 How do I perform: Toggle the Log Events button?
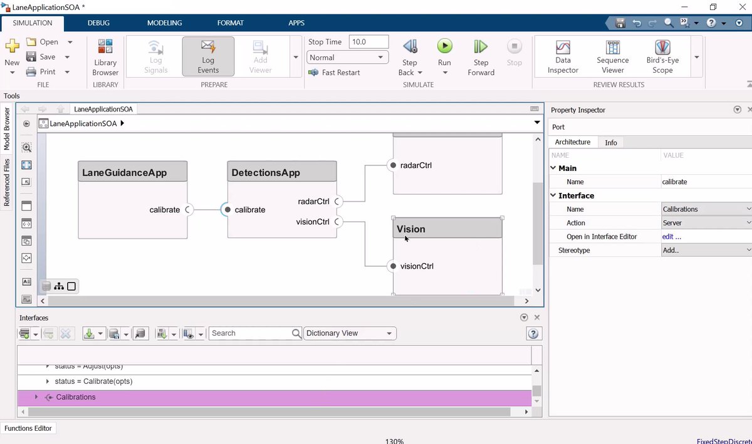coord(208,56)
